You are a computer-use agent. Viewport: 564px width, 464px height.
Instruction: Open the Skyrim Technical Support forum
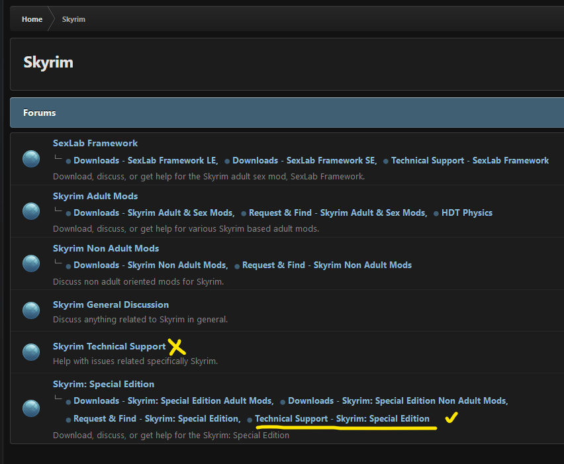pos(109,346)
